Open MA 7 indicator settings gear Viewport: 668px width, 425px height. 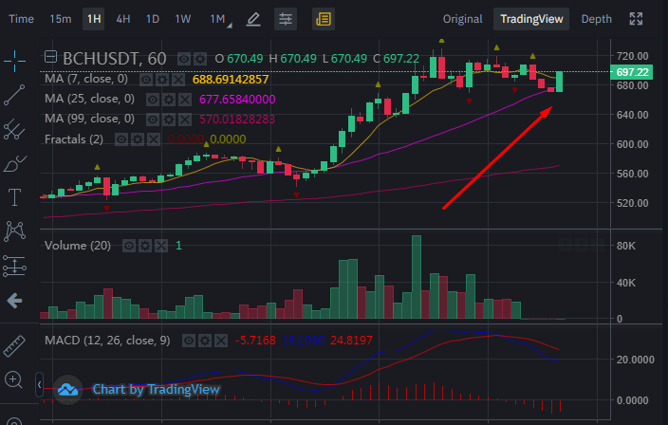coord(162,79)
